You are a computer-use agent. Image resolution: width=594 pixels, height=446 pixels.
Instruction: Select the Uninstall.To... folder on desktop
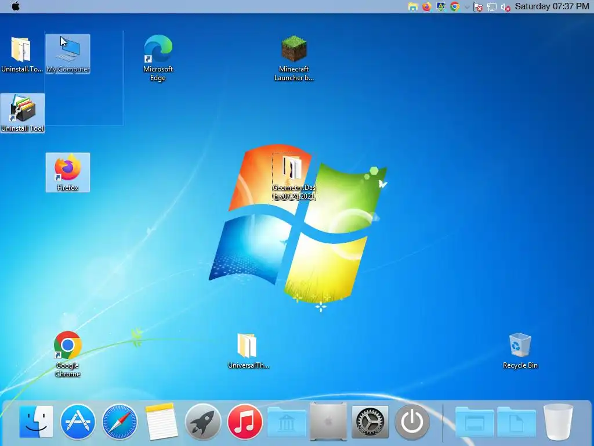21,54
